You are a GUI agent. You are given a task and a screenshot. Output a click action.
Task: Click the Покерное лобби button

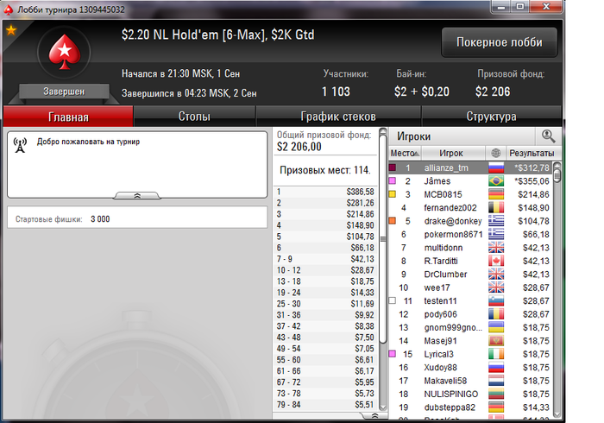(x=500, y=42)
